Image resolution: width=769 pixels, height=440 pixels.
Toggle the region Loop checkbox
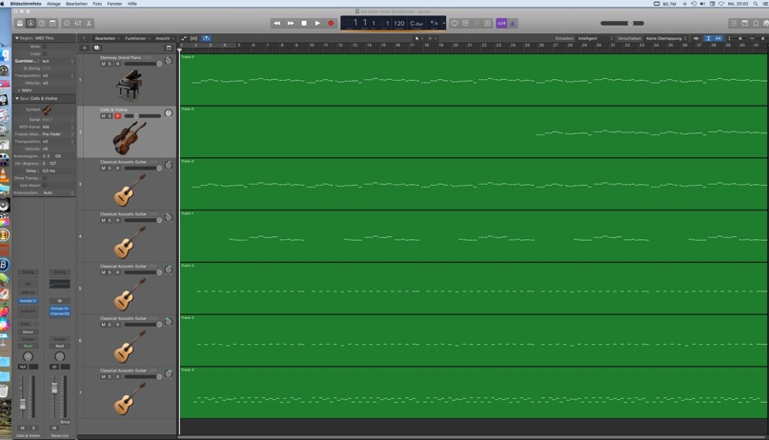(45, 53)
